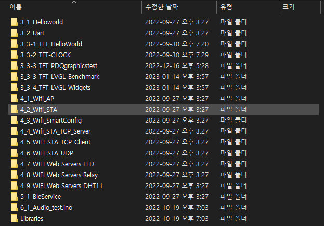Click the 4_6_WIFI_STA_UDP folder icon
This screenshot has width=324, height=226.
pyautogui.click(x=14, y=153)
